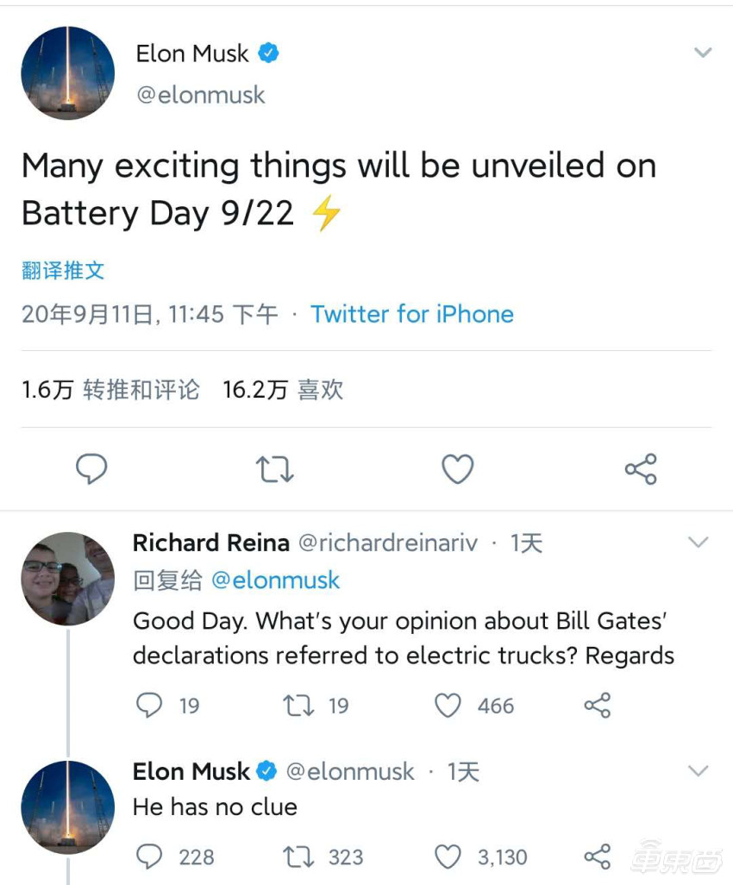
Task: Open the main tweet's options chevron
Action: (703, 53)
